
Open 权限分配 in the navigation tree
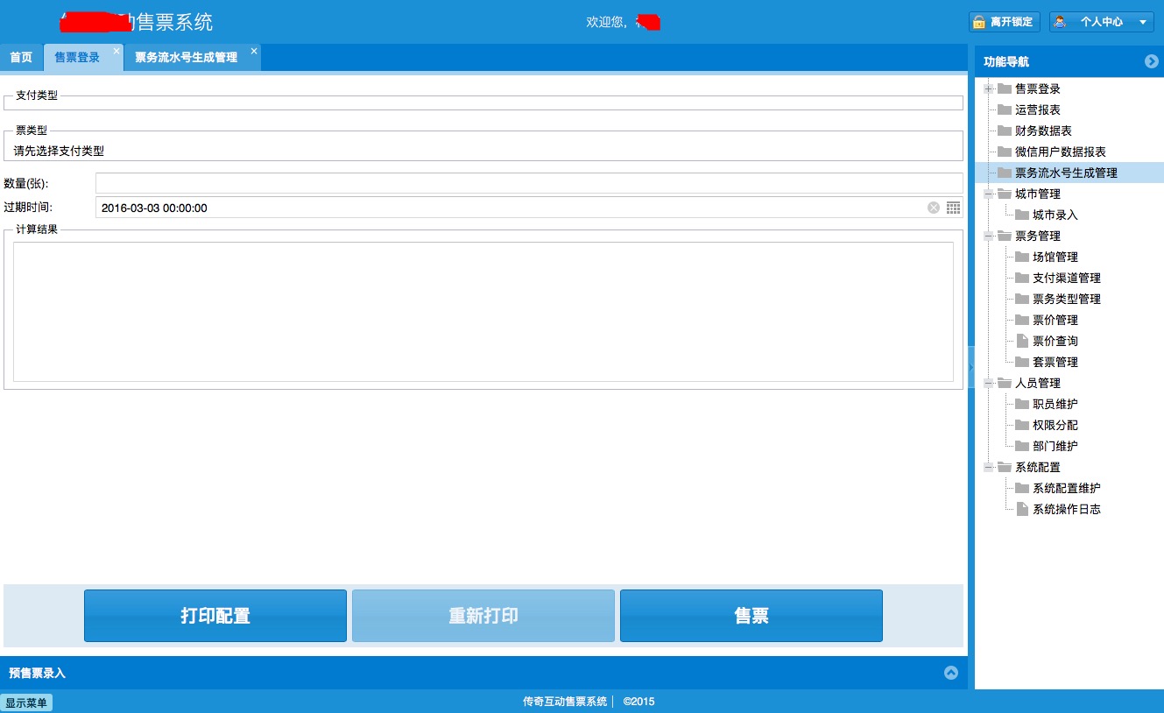coord(1055,425)
